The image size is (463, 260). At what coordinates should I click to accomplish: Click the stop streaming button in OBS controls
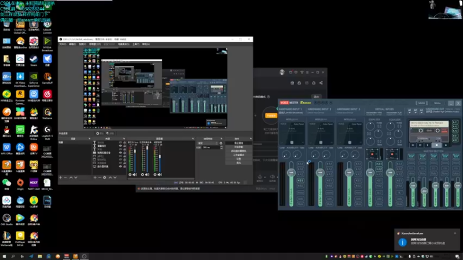pyautogui.click(x=238, y=143)
